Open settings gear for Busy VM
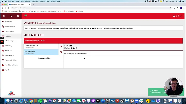Viewport: 186px width, 104px height. (x=61, y=52)
